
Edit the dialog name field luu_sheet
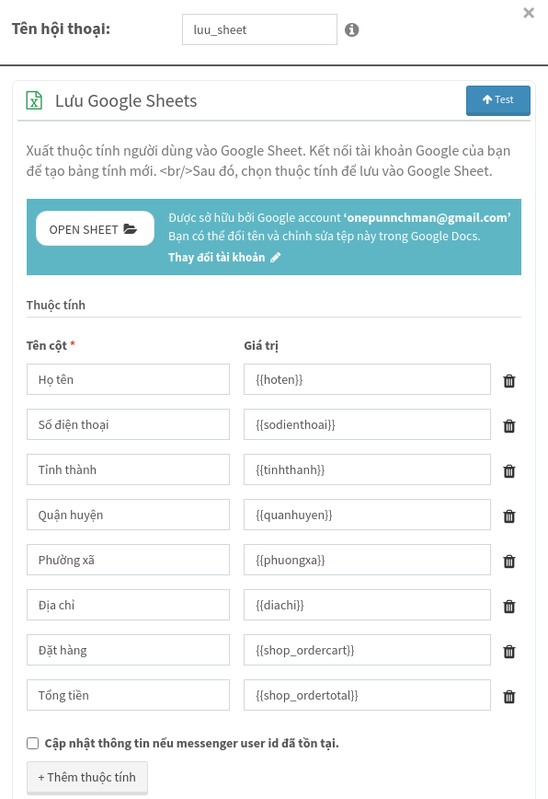coord(259,29)
